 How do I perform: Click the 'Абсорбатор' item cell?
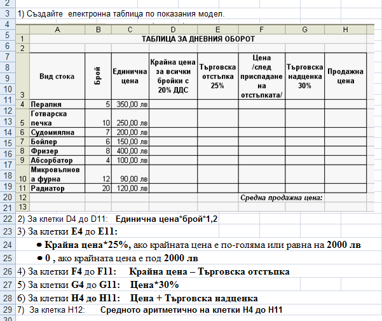[x=57, y=160]
